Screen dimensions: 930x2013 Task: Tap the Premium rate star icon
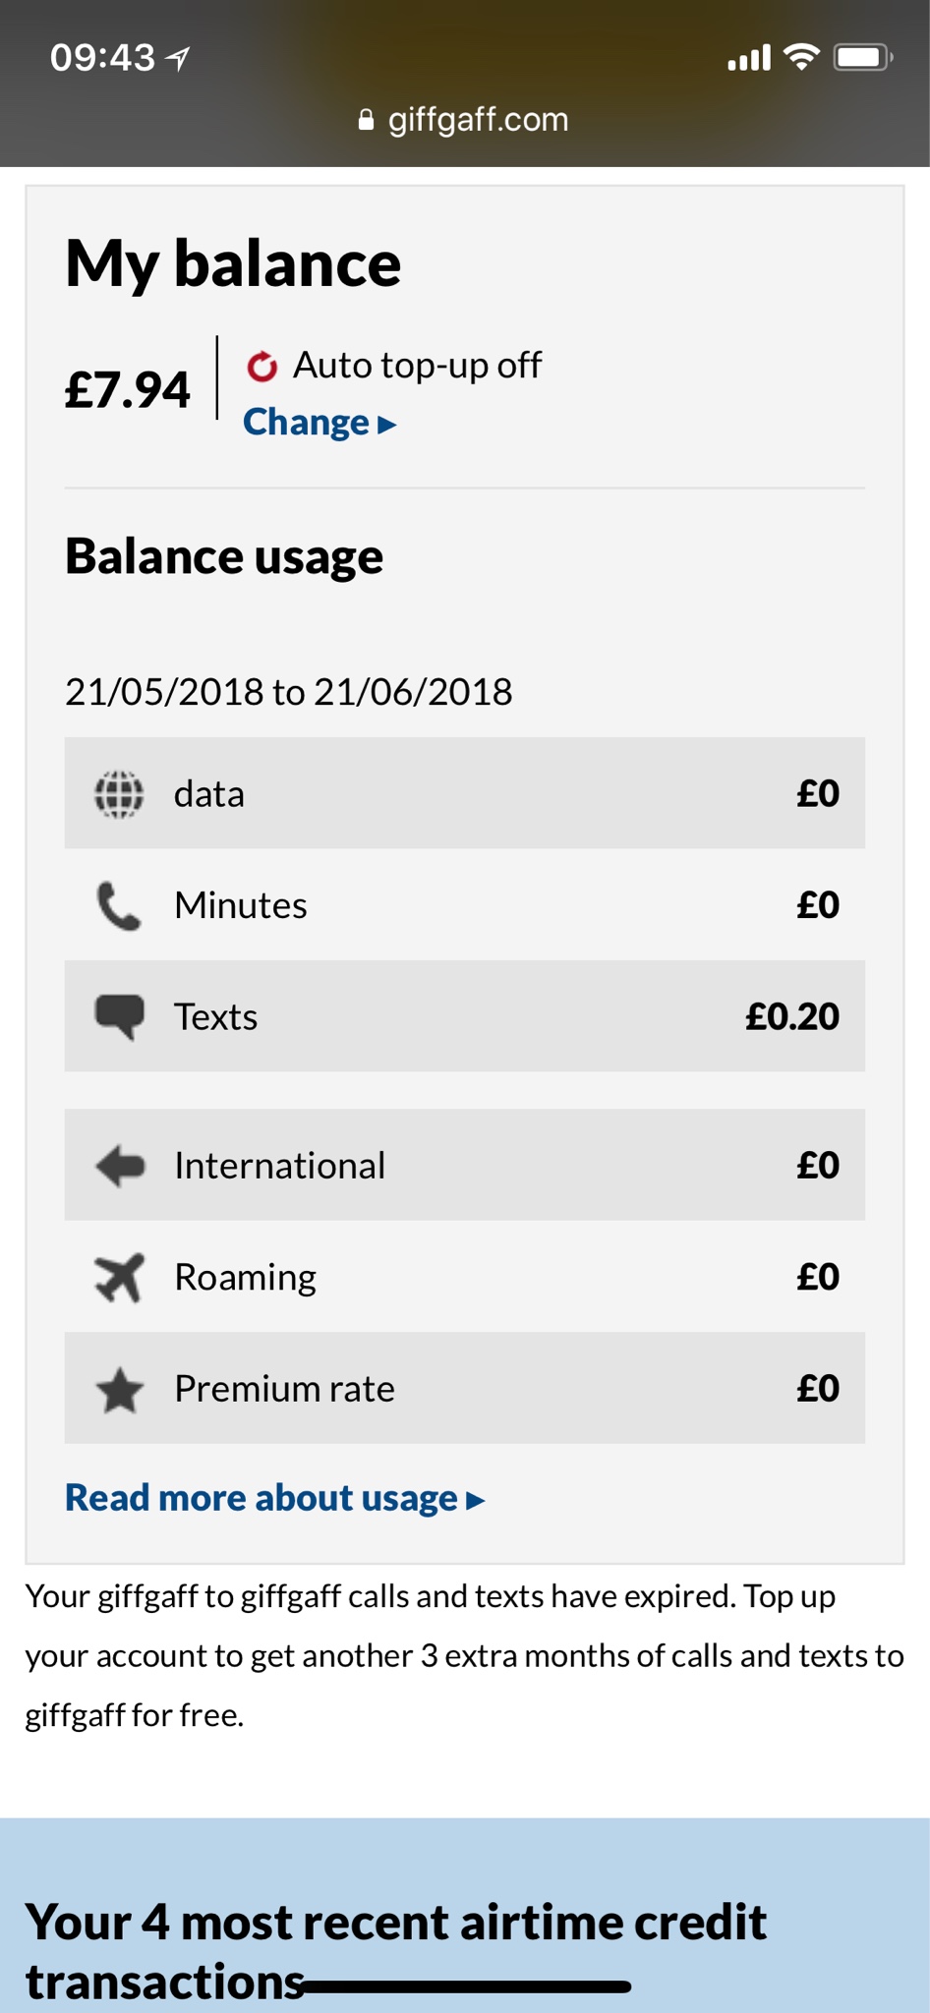[x=119, y=1389]
